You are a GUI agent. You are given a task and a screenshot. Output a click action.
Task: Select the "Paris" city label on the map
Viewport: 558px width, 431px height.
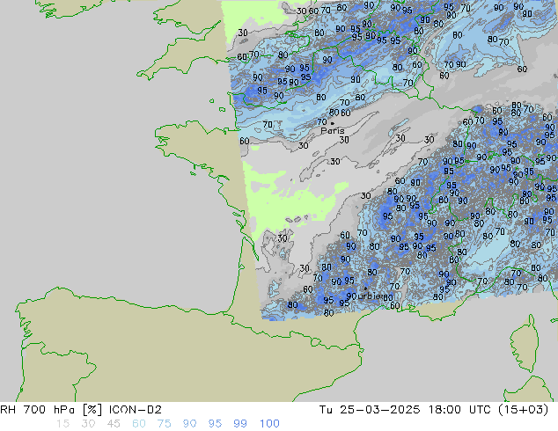coord(333,131)
